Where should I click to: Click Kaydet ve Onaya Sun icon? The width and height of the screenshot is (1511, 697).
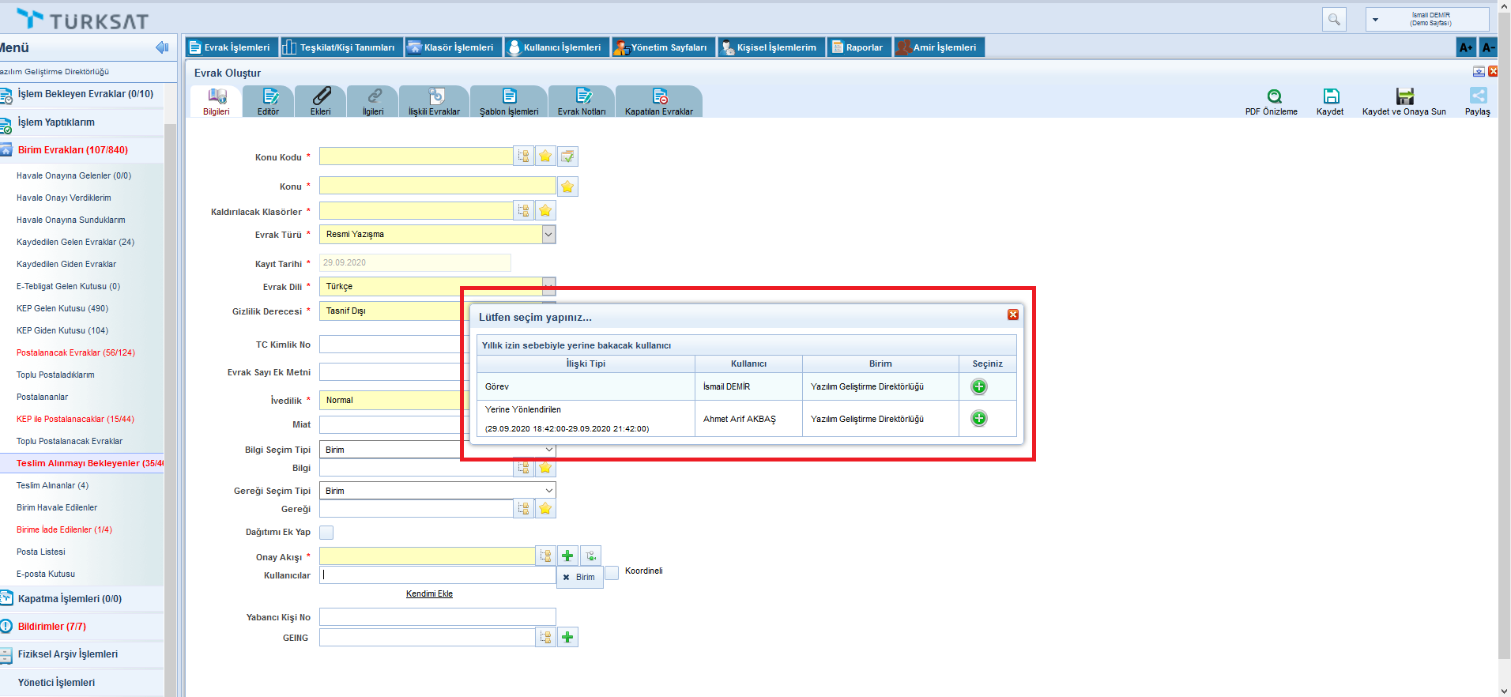click(1404, 96)
